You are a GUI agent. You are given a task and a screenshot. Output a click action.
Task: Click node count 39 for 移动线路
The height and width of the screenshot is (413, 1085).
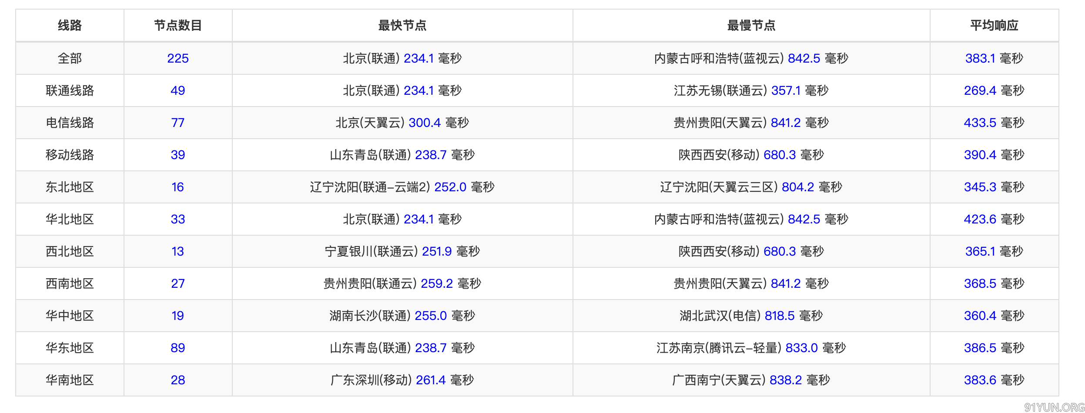178,155
